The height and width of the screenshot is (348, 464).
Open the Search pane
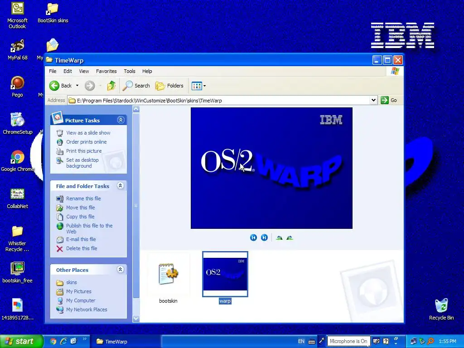pyautogui.click(x=136, y=86)
